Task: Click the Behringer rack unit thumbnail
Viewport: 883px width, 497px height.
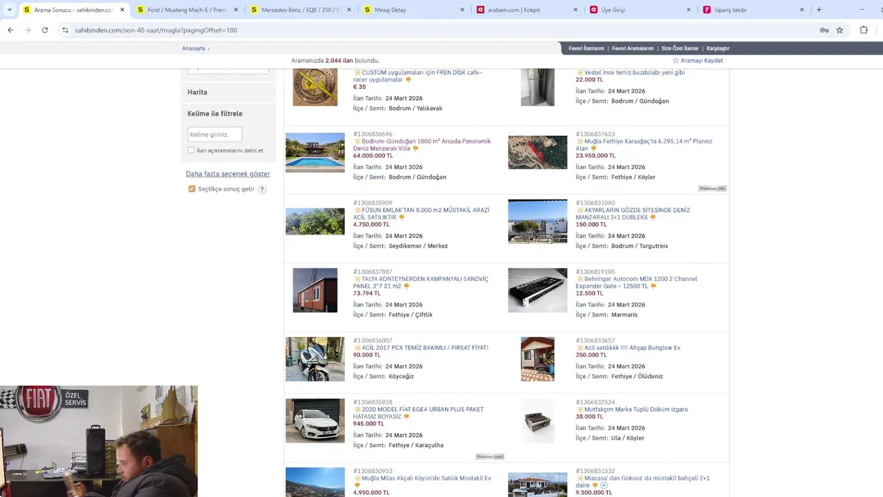Action: [x=537, y=290]
